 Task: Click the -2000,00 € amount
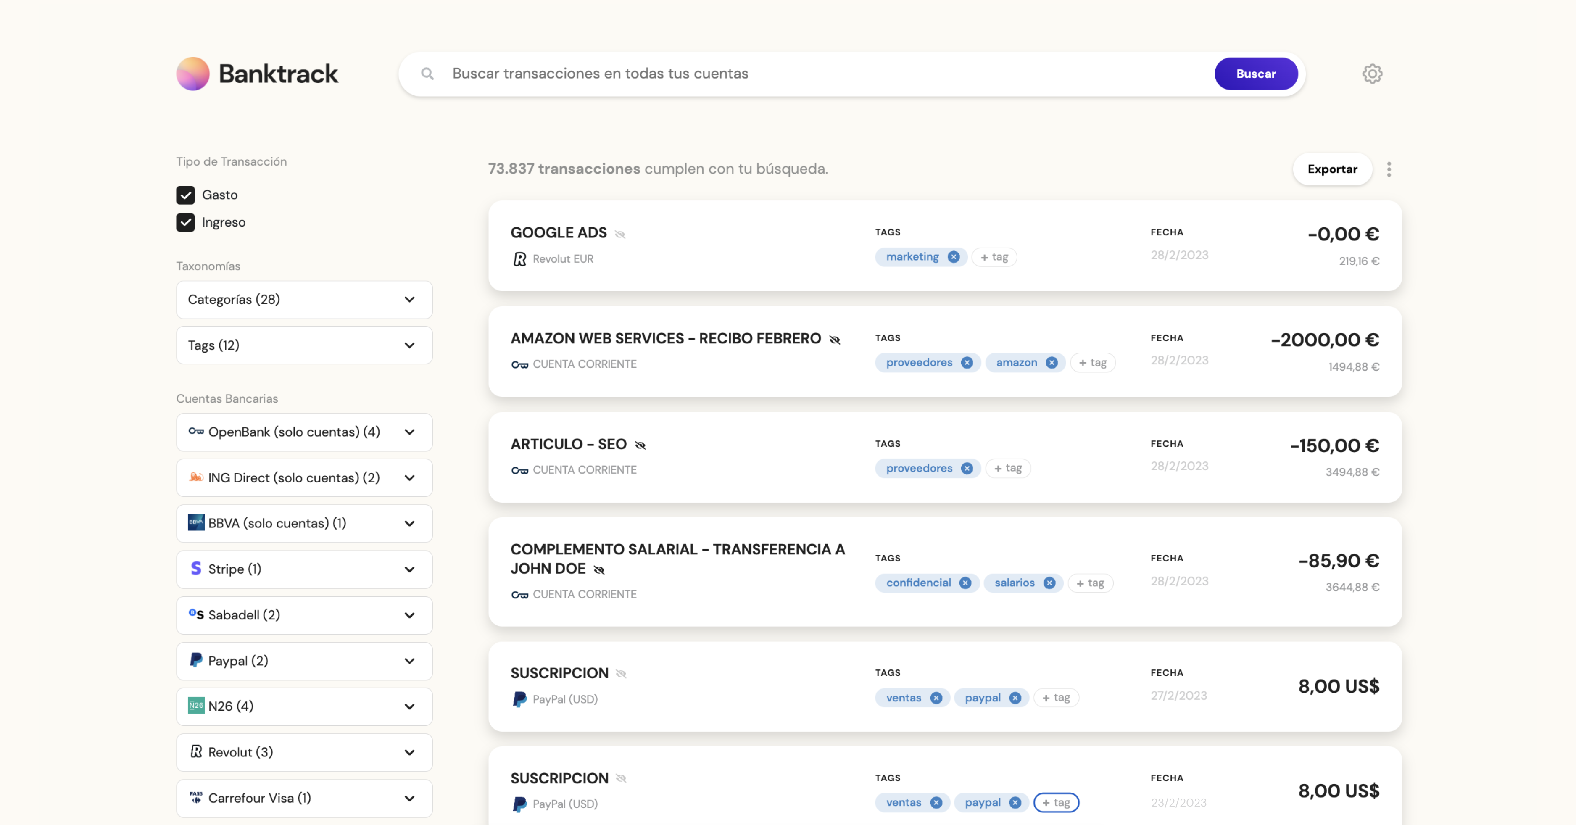[1325, 340]
